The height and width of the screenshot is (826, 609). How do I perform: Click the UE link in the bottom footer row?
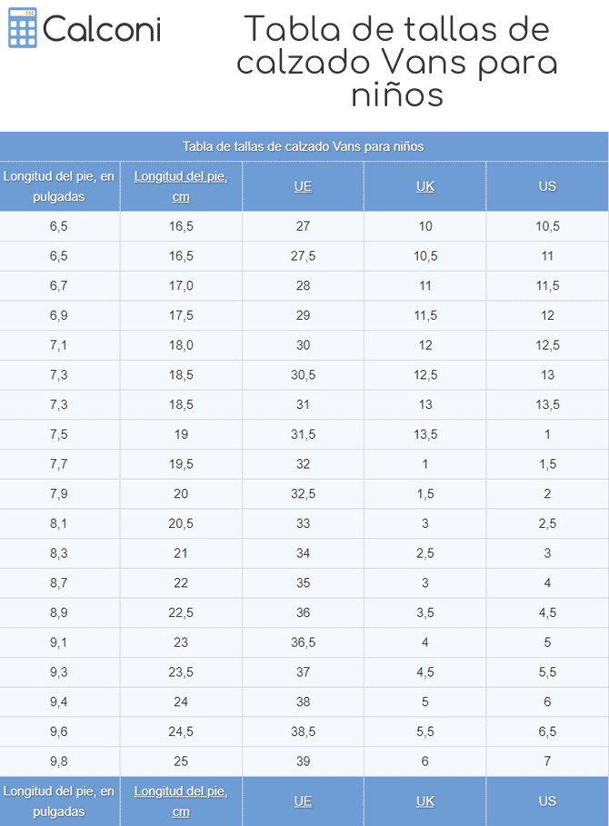pos(303,801)
